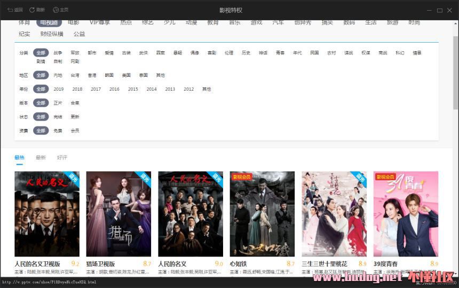Filter year by 2018
This screenshot has width=459, height=288.
click(77, 89)
